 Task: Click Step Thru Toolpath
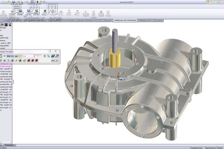point(94,14)
